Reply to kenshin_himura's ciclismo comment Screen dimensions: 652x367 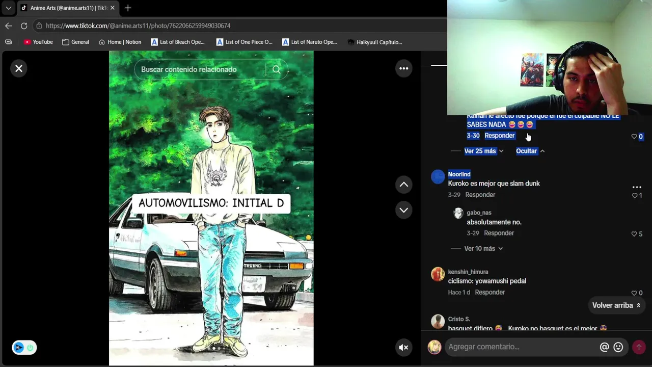490,292
